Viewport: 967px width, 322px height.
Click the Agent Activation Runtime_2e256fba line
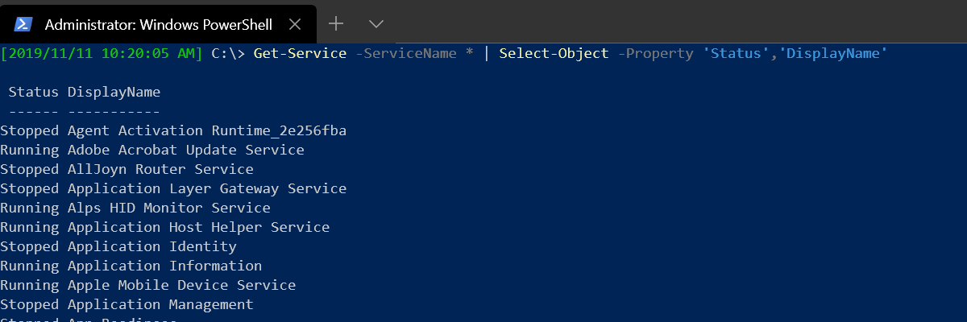pos(173,130)
